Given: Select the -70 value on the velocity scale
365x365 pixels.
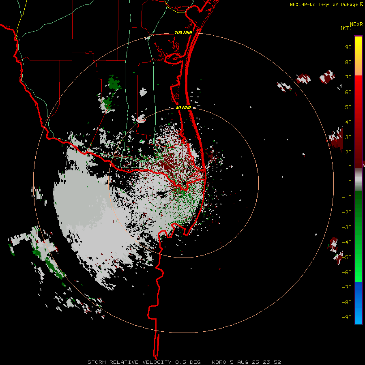Looking at the screenshot, I should pos(347,288).
